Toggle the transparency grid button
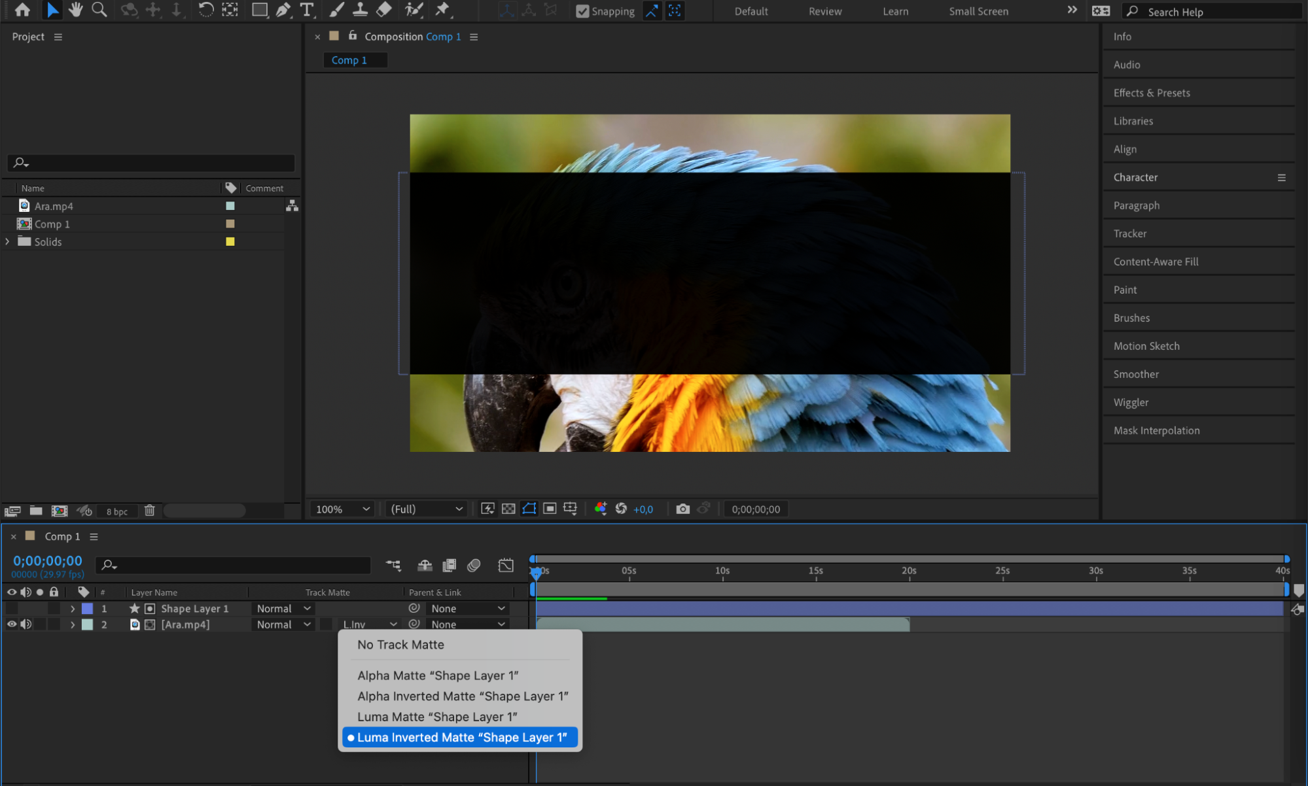 (x=508, y=509)
